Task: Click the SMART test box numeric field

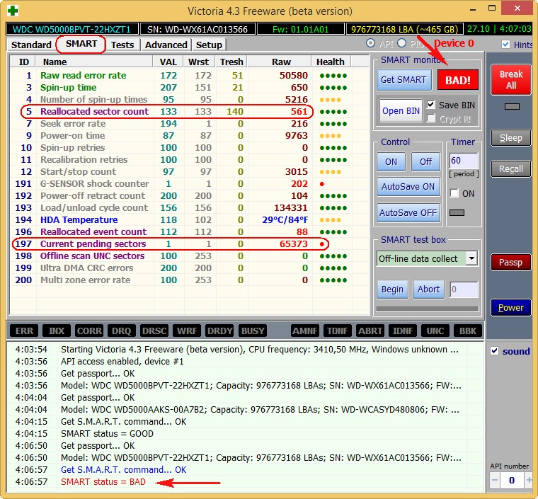Action: click(464, 289)
